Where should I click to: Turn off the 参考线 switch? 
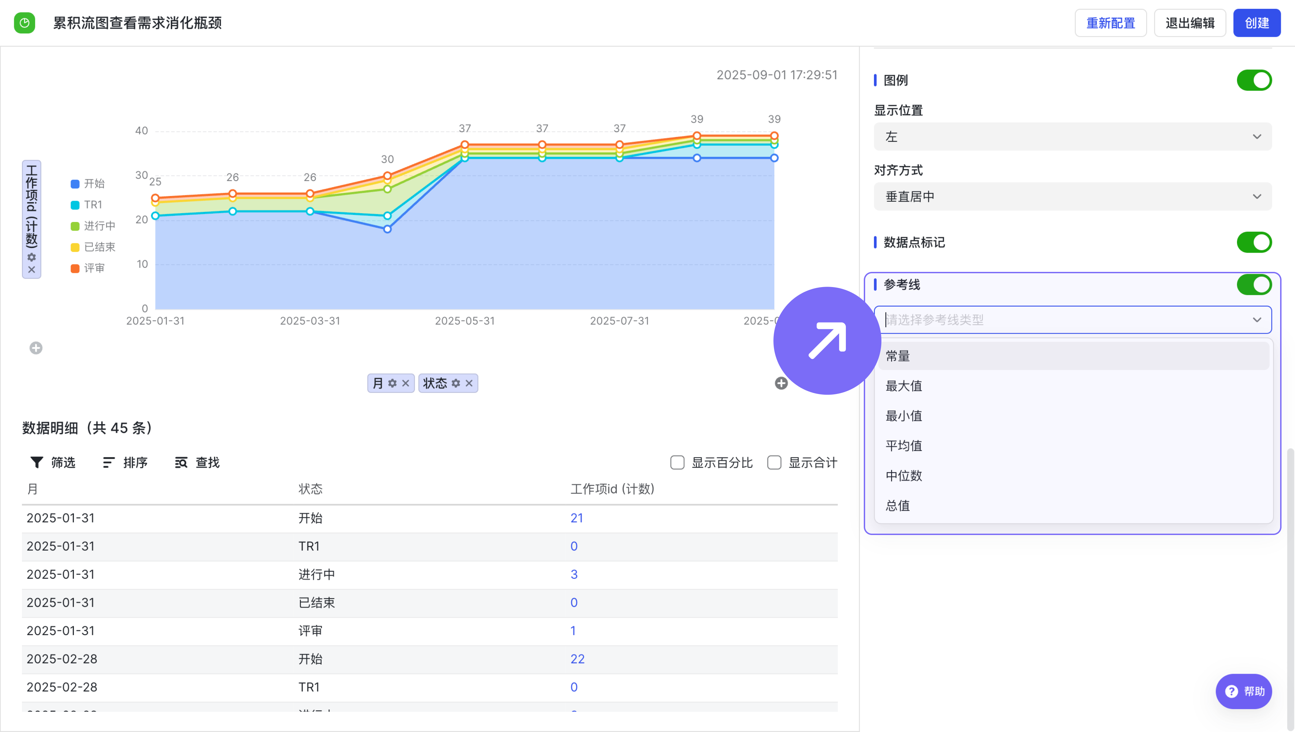[1254, 284]
